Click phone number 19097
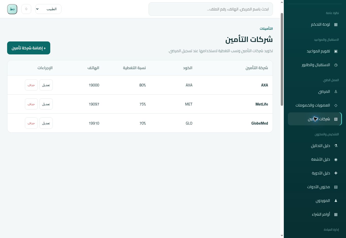 94,104
